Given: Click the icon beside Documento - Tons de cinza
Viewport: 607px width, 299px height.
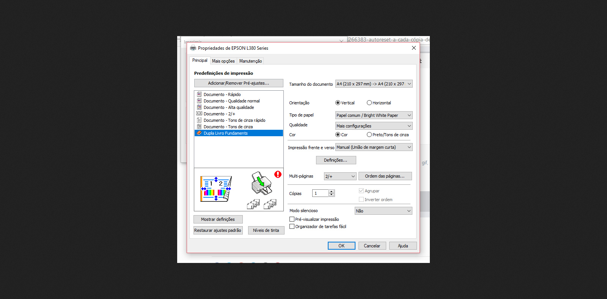Looking at the screenshot, I should pos(199,126).
